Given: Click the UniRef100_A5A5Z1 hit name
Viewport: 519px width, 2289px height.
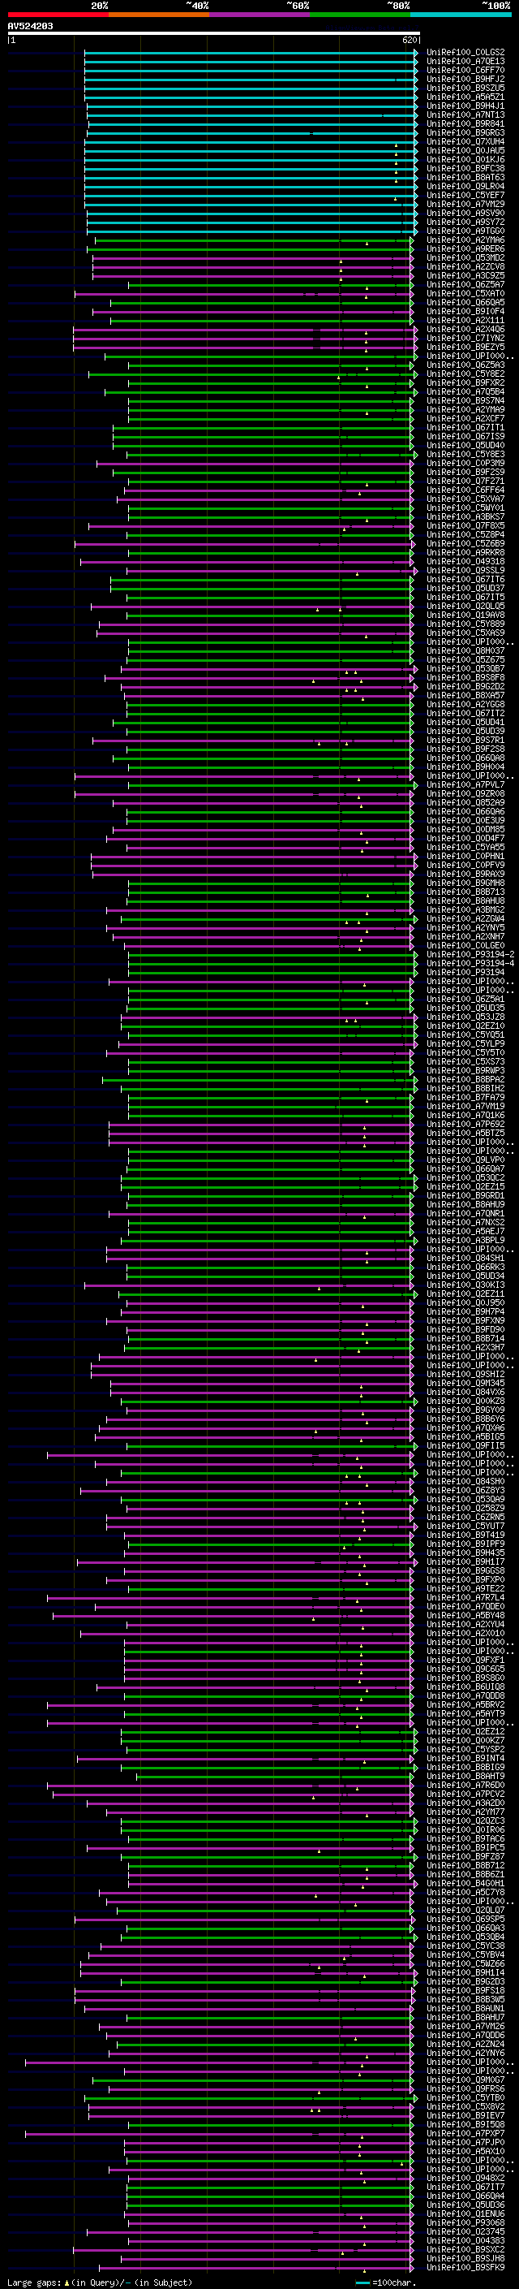Looking at the screenshot, I should coord(465,97).
